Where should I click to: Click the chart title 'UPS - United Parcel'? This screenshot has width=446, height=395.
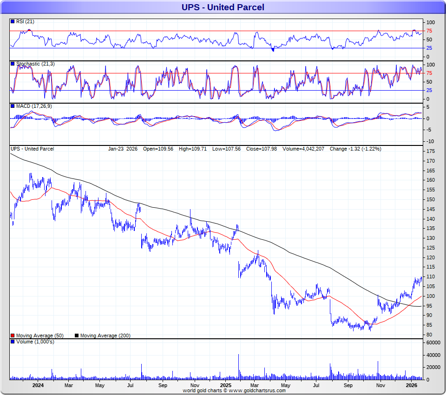pyautogui.click(x=223, y=7)
